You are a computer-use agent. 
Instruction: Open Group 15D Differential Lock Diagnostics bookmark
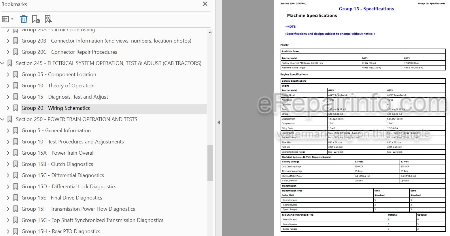pyautogui.click(x=69, y=187)
